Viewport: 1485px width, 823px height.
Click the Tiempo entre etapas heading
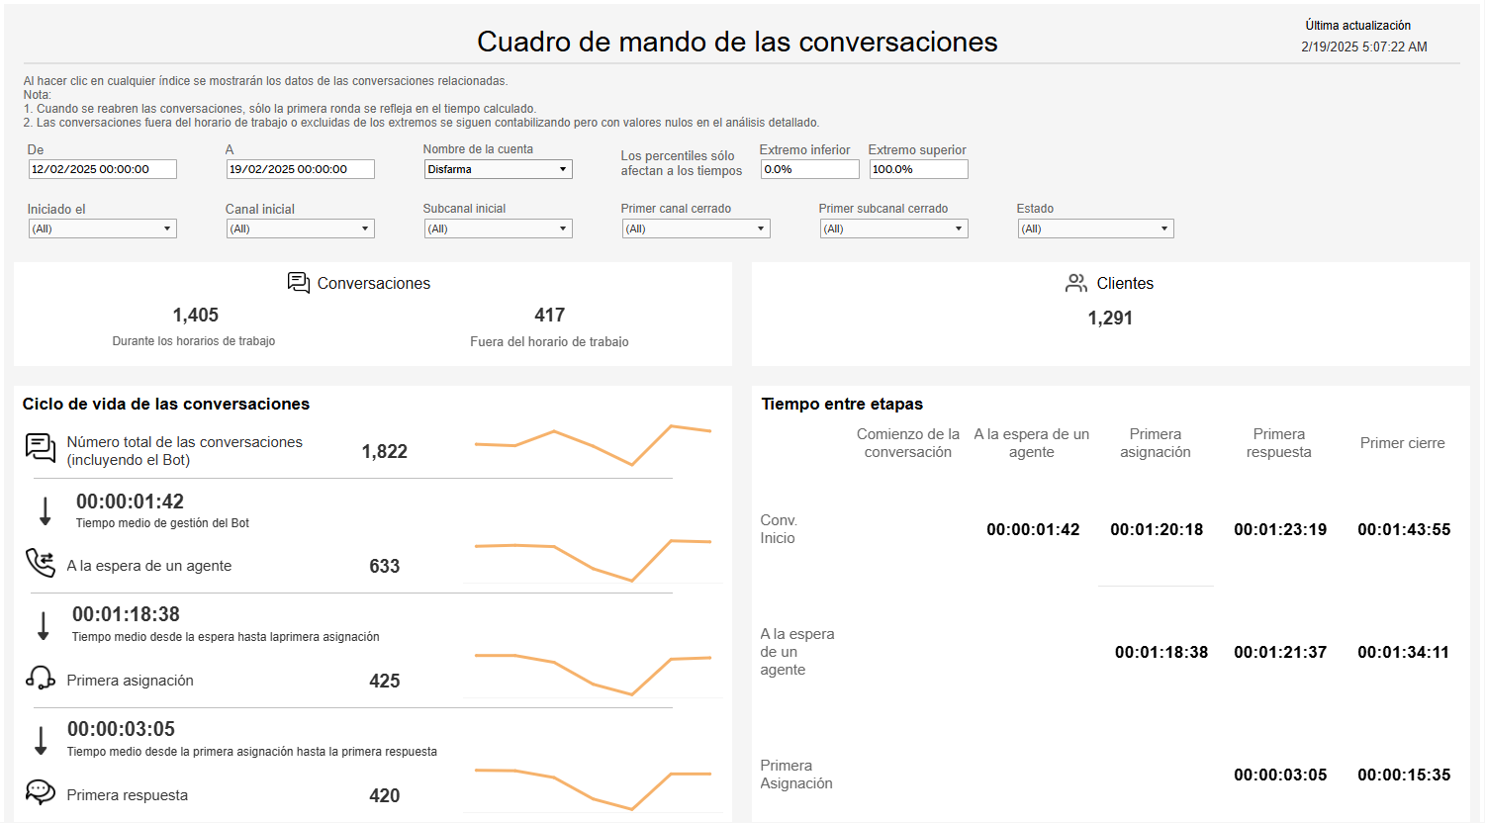pyautogui.click(x=842, y=404)
